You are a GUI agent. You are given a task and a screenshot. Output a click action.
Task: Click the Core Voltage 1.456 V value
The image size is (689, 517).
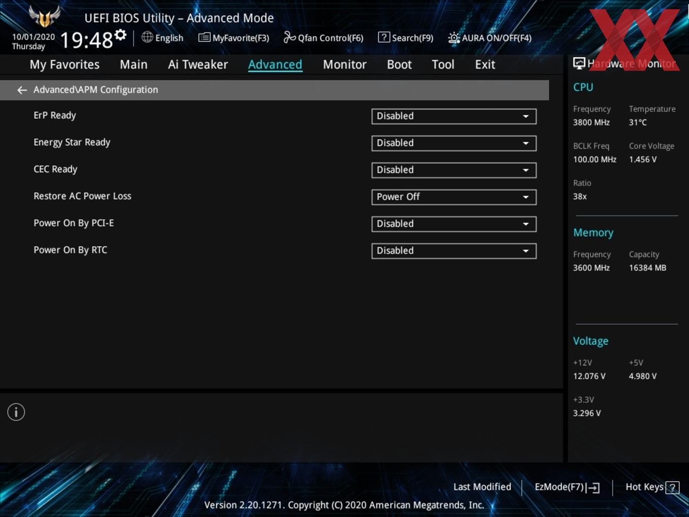click(642, 160)
